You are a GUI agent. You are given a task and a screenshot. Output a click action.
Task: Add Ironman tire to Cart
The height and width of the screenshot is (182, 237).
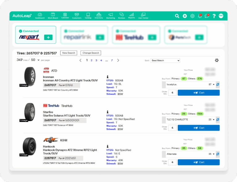pyautogui.click(x=199, y=93)
